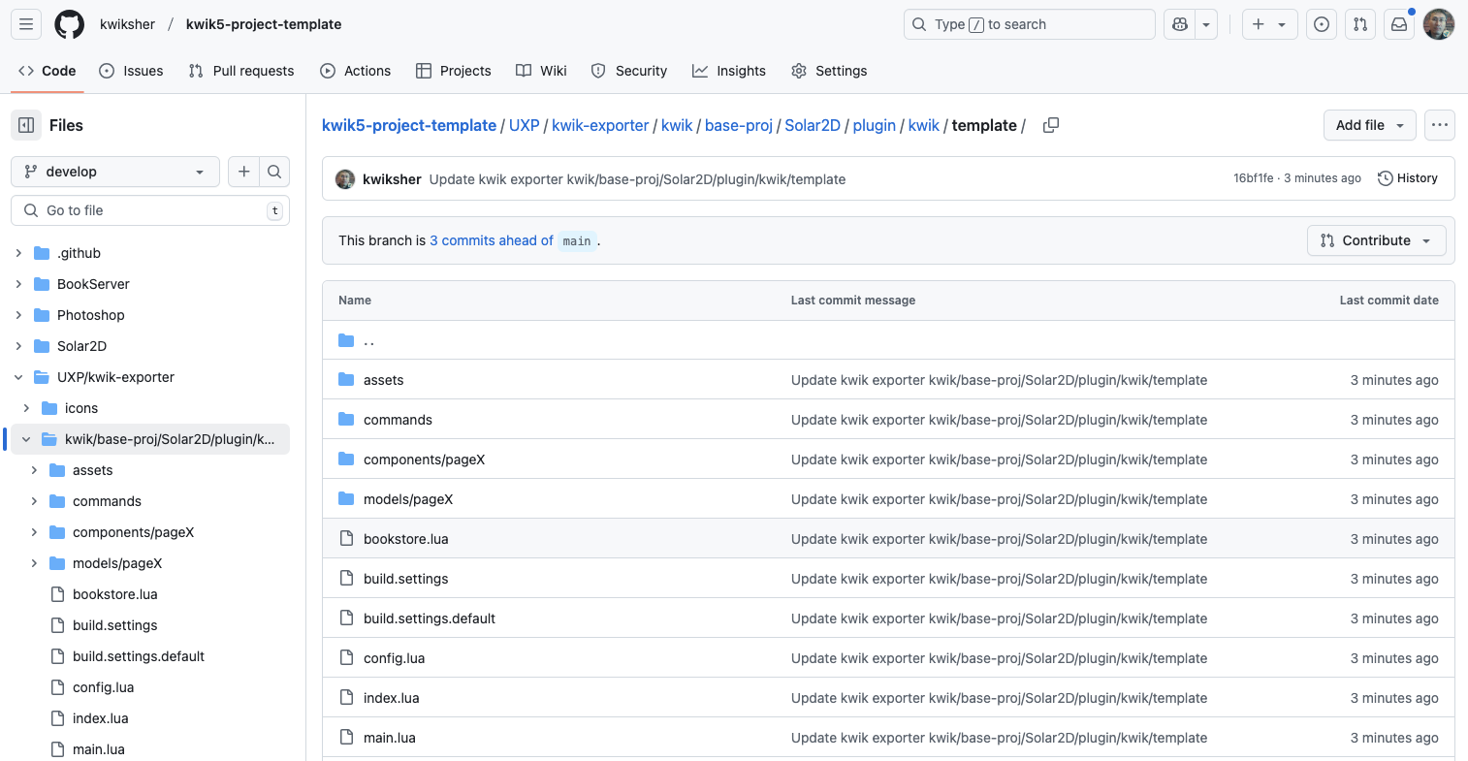Click kwik5-project-template breadcrumb link
The width and height of the screenshot is (1468, 761).
coord(409,125)
